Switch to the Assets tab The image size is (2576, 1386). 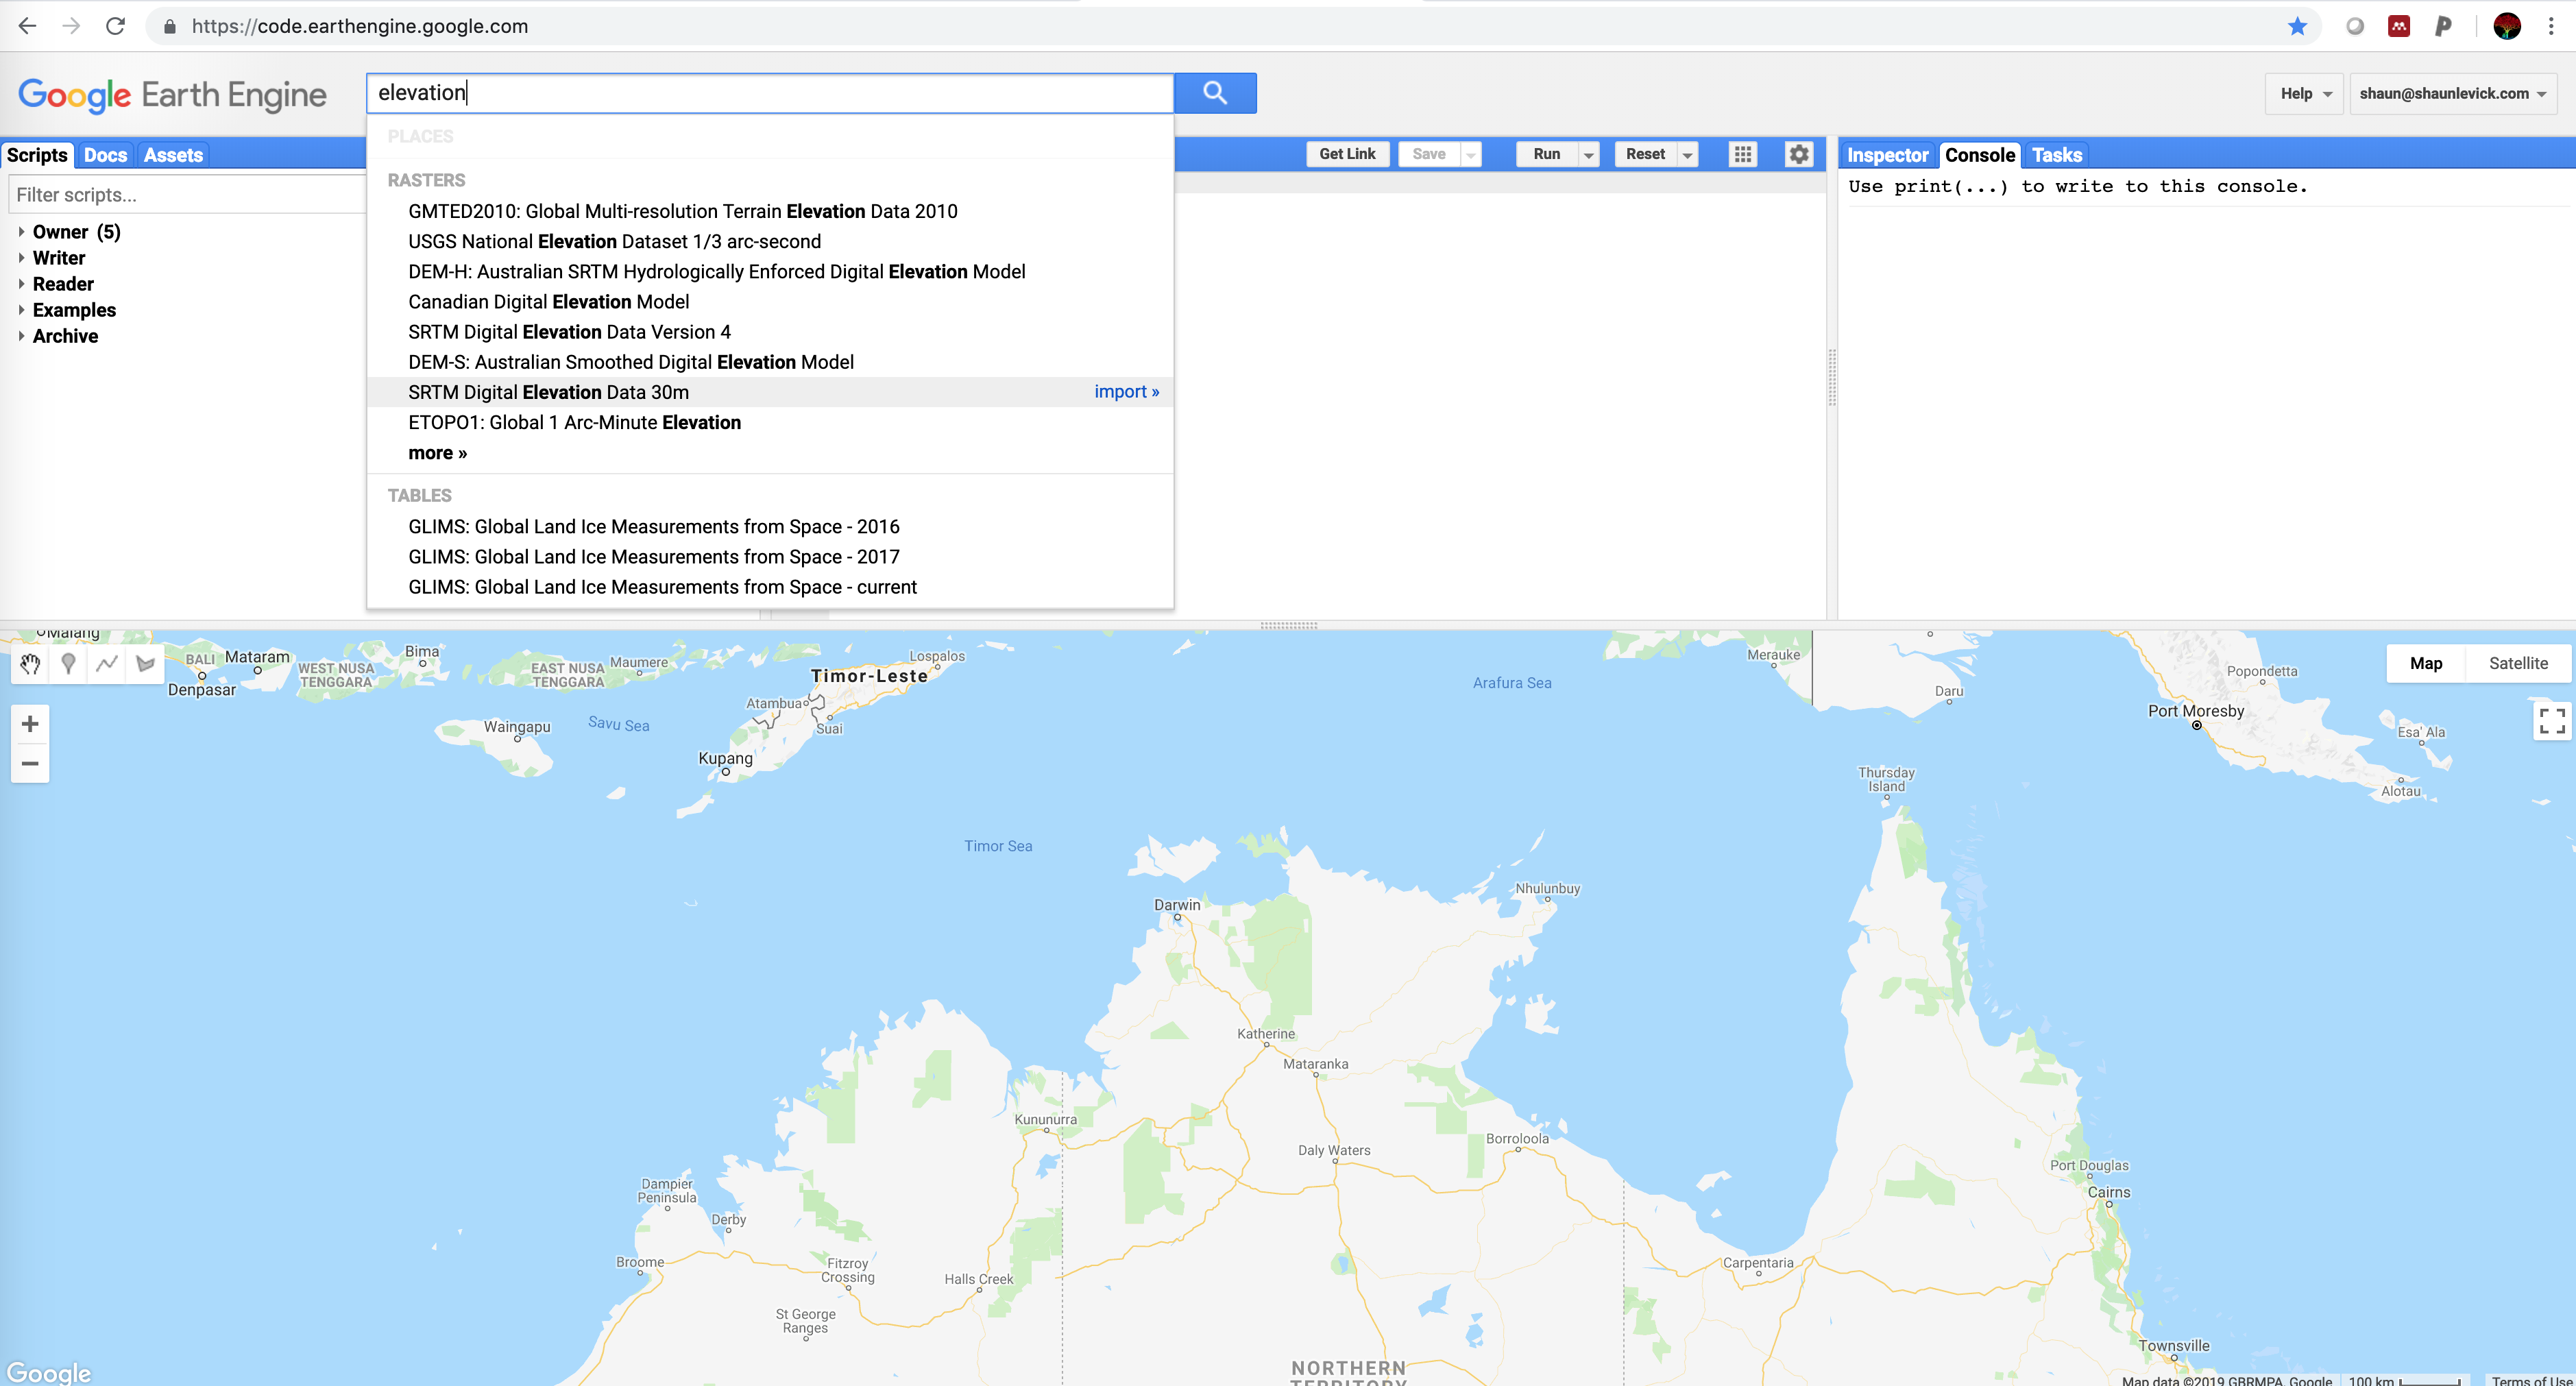point(173,155)
